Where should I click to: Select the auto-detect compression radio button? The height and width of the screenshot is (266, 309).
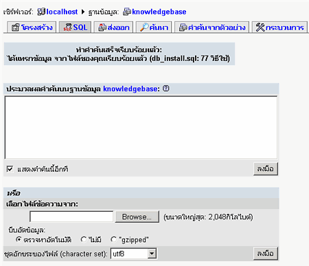pyautogui.click(x=19, y=239)
